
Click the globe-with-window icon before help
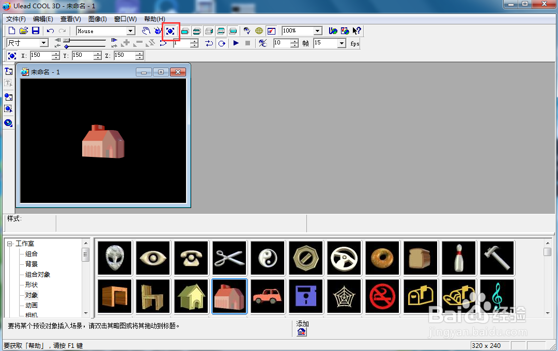[x=345, y=31]
